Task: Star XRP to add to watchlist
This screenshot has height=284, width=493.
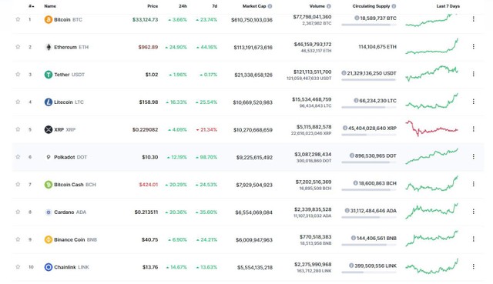Action: 18,129
